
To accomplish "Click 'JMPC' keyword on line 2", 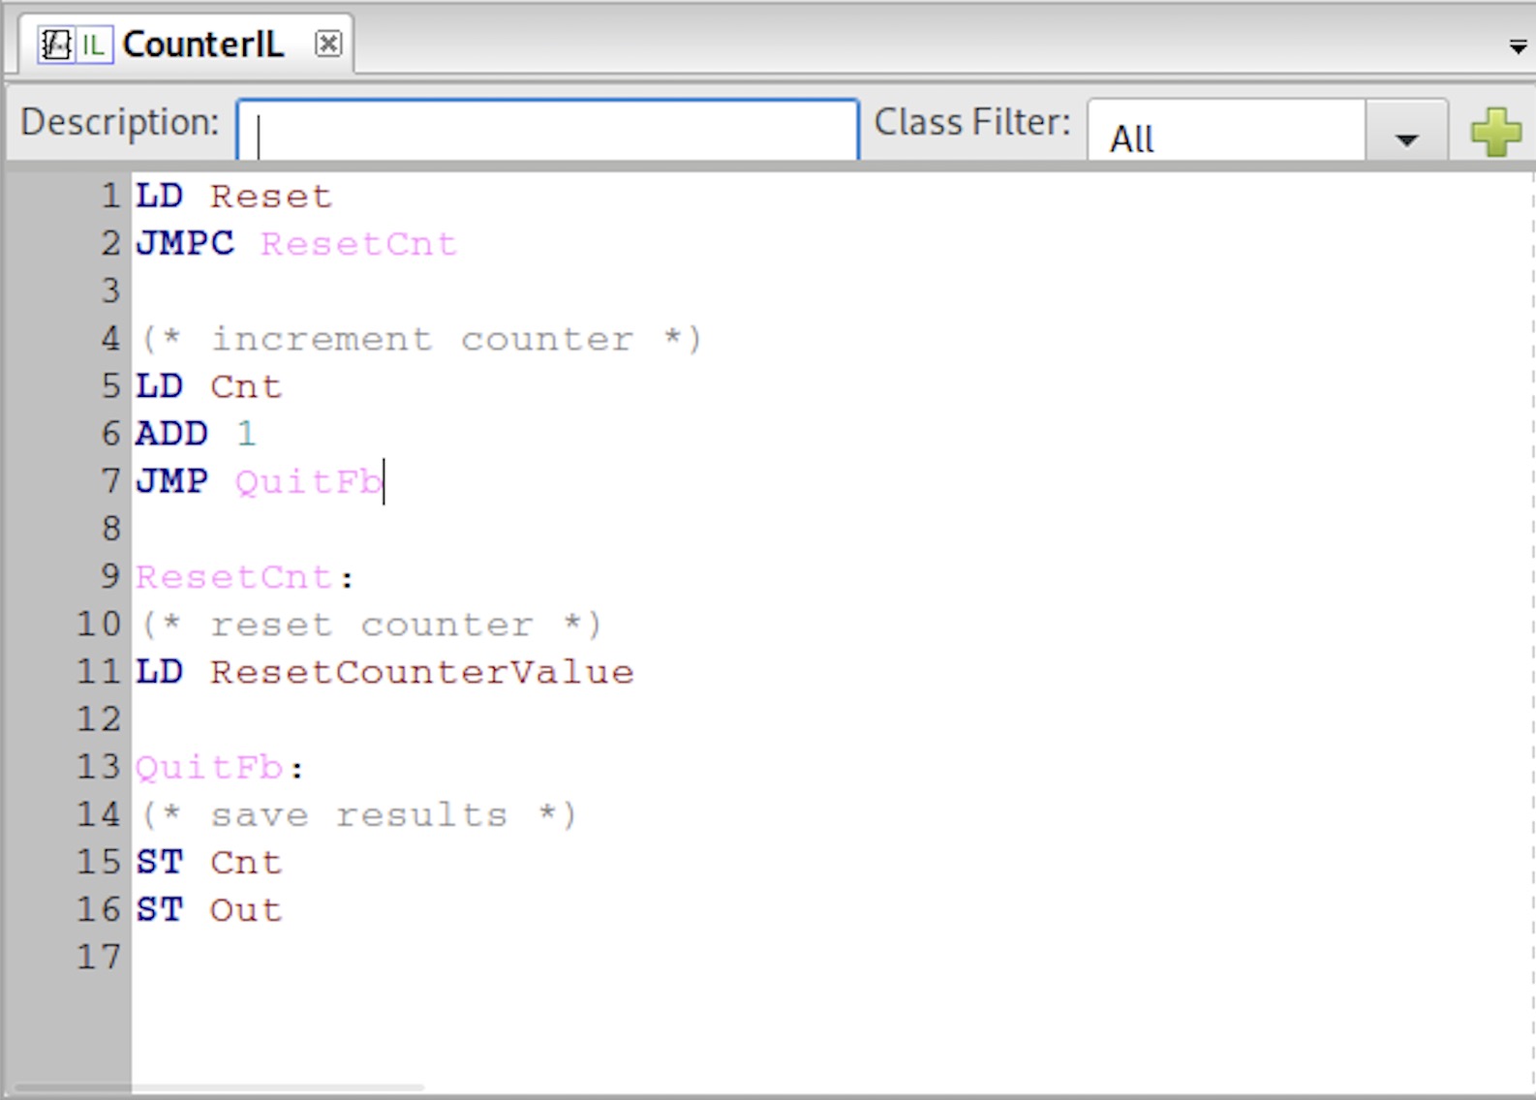I will (x=185, y=244).
